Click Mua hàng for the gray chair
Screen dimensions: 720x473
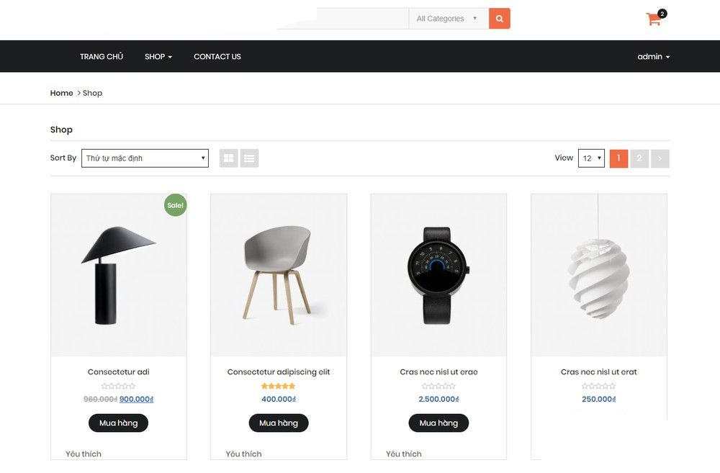coord(279,423)
